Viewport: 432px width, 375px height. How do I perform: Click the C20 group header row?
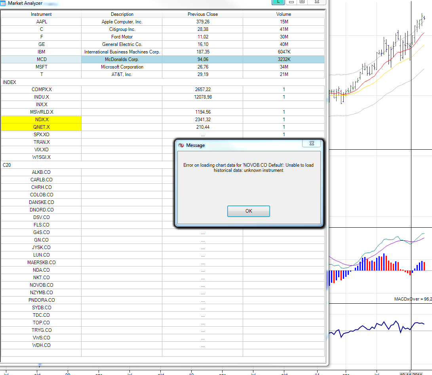coord(87,165)
